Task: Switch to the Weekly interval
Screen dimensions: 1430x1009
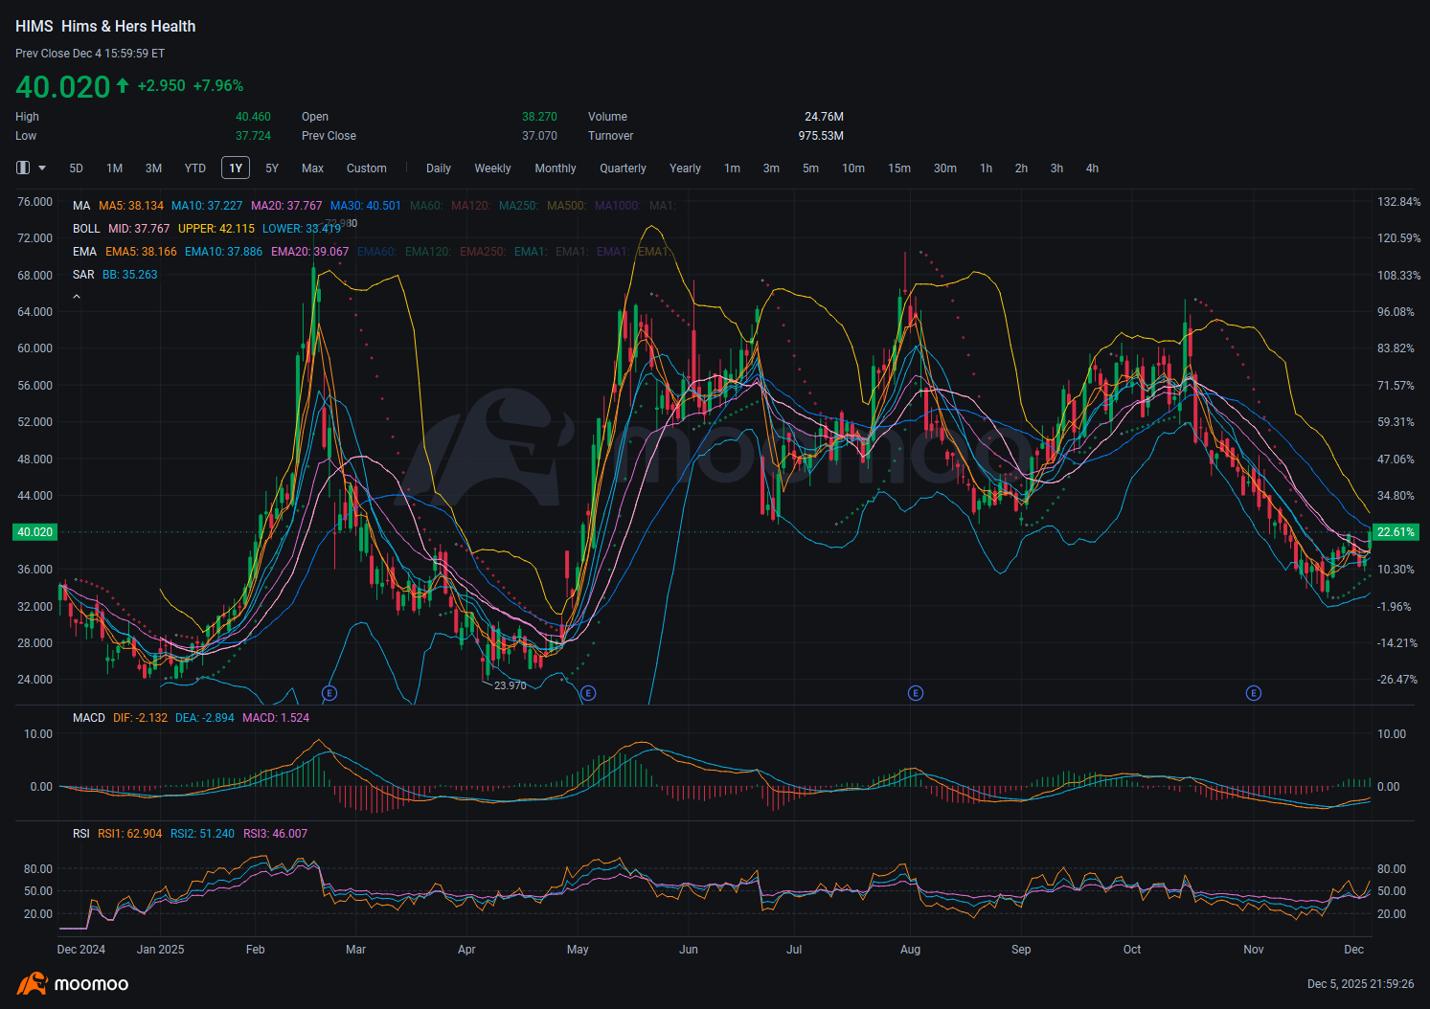Action: pyautogui.click(x=493, y=168)
